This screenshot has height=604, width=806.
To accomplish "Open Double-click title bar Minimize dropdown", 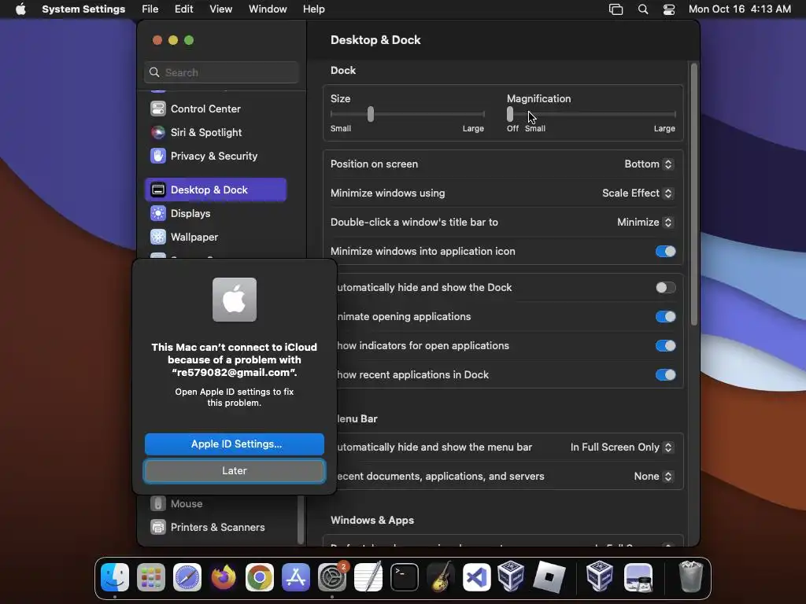I will click(x=645, y=223).
